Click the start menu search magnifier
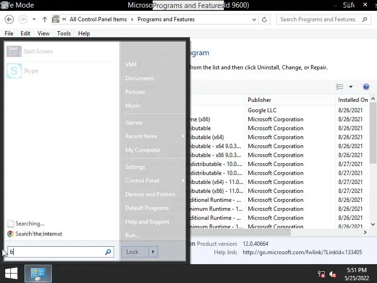This screenshot has height=283, width=377. 108,252
